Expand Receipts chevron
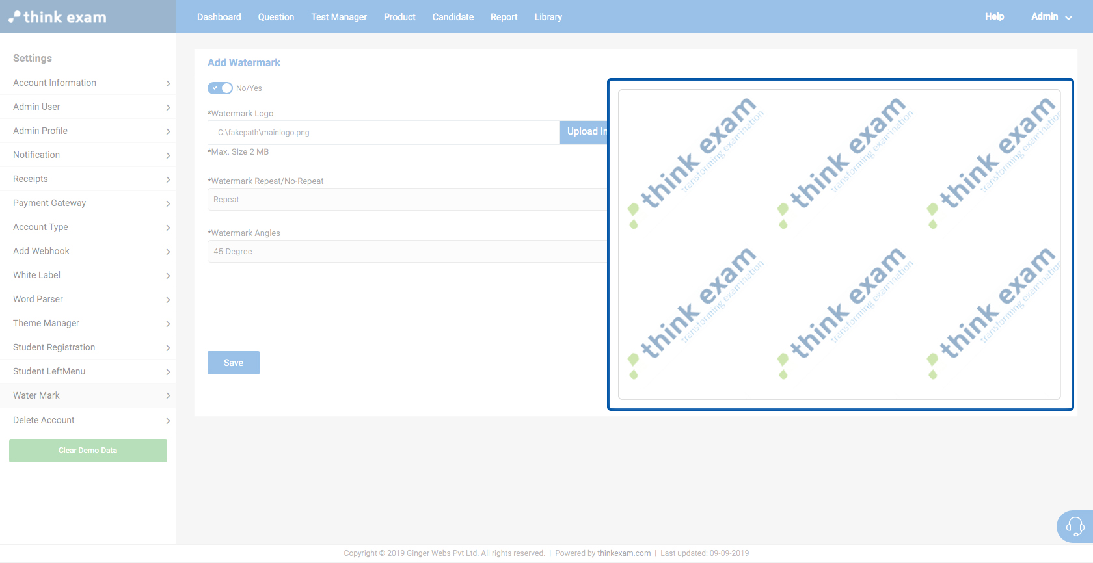Image resolution: width=1093 pixels, height=563 pixels. [x=168, y=179]
